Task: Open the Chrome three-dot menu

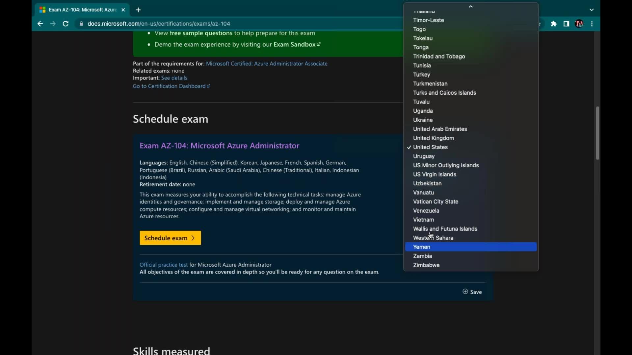Action: (592, 24)
